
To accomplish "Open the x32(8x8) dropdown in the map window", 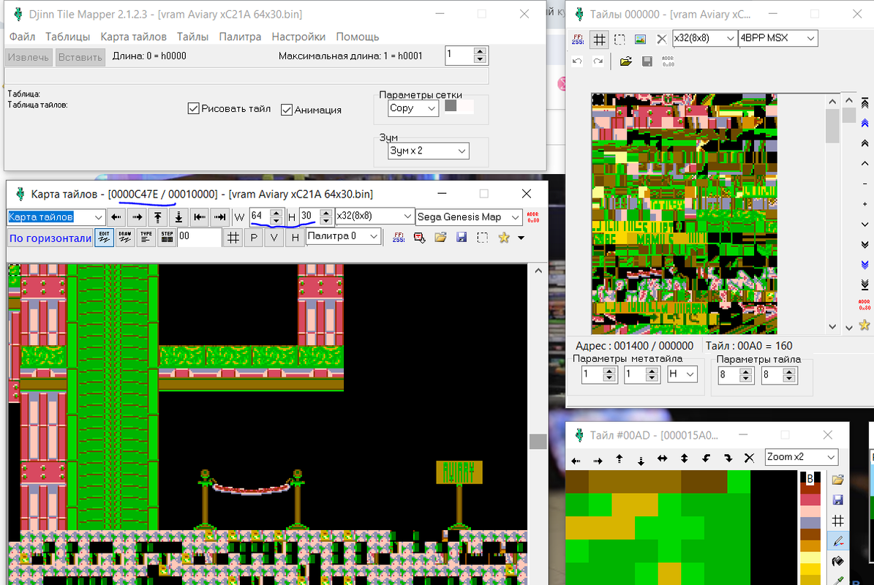I will 374,216.
